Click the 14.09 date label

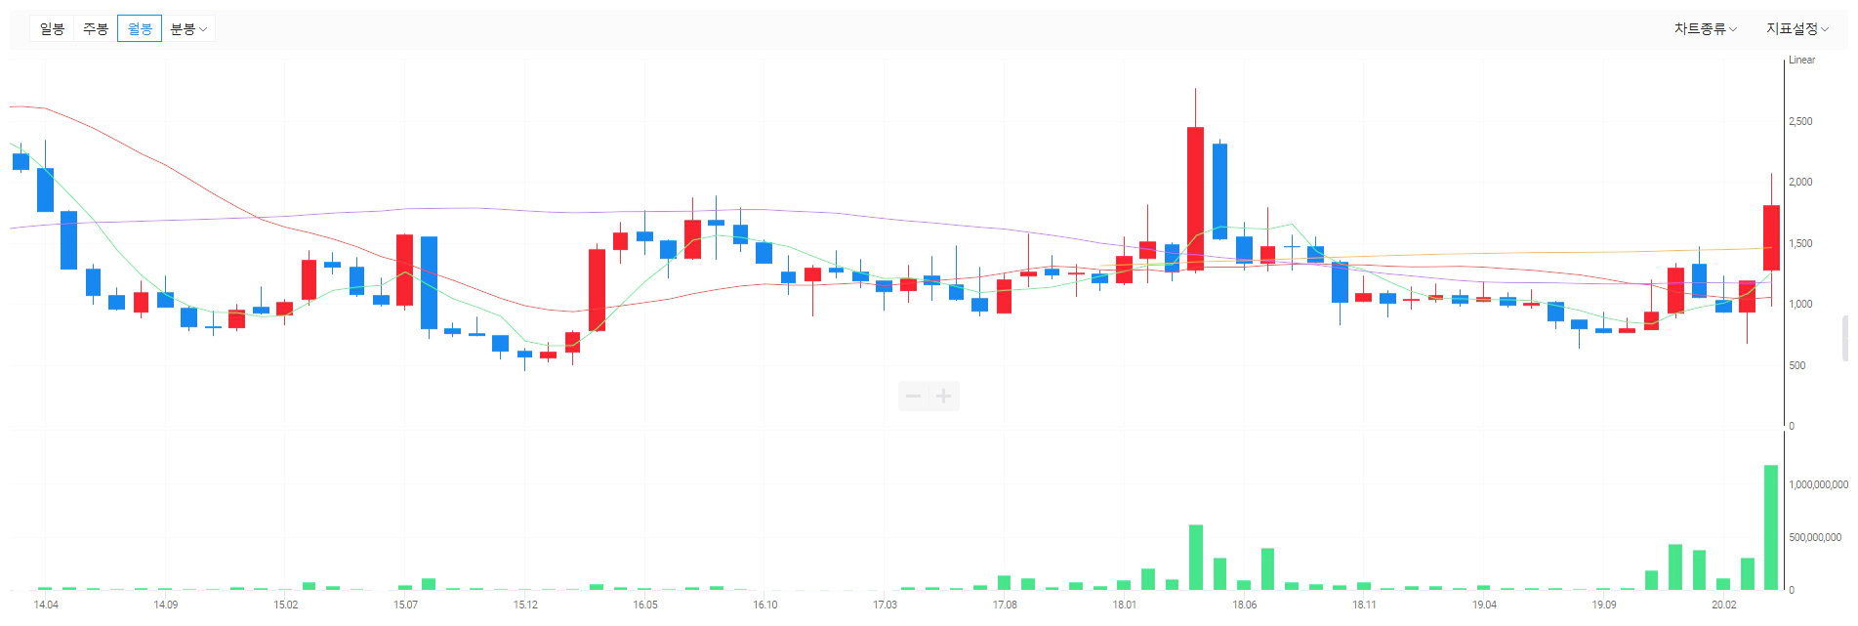165,605
